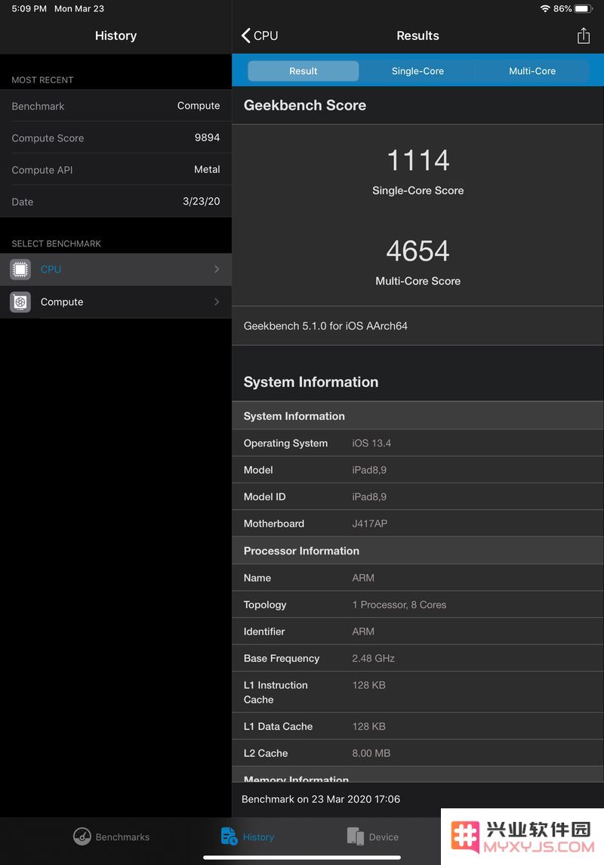Tap the L1 Instruction Cache value 128 KB
Screen dimensions: 604x865
(368, 685)
